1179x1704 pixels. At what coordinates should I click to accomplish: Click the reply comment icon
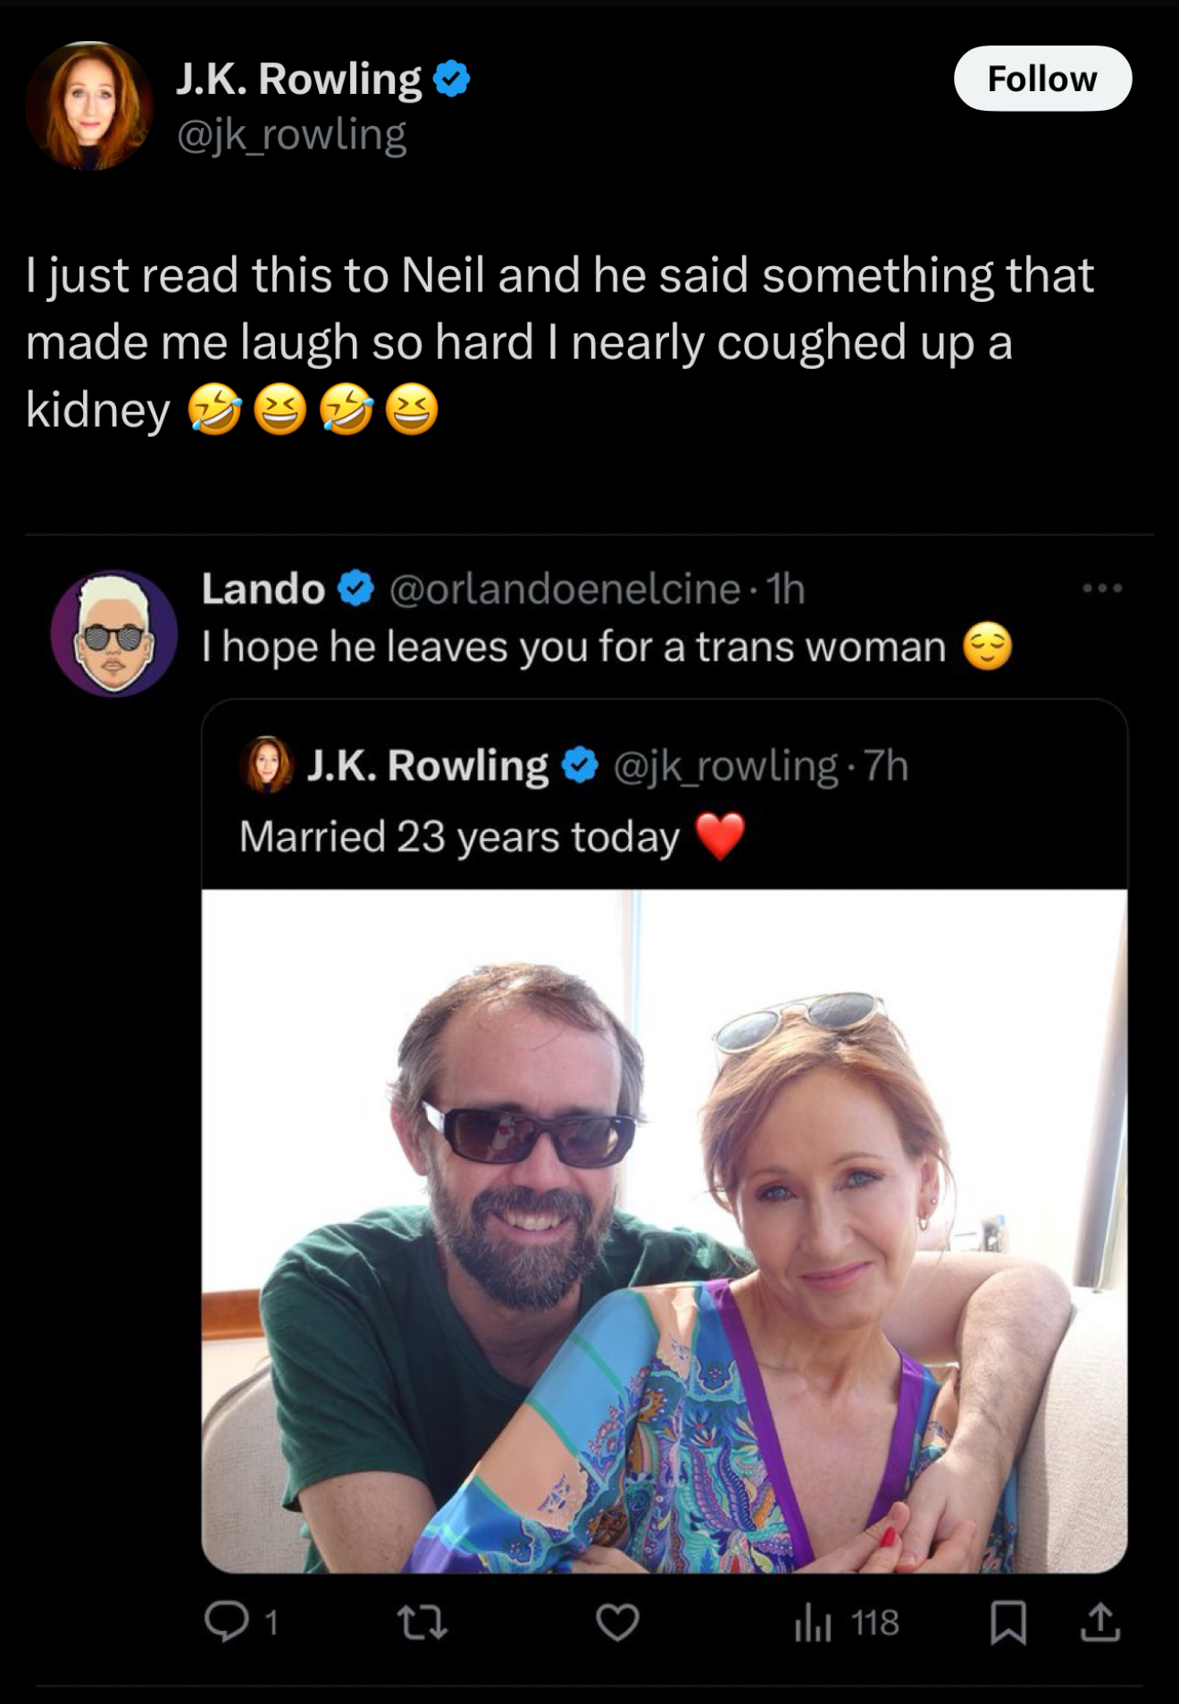click(227, 1622)
